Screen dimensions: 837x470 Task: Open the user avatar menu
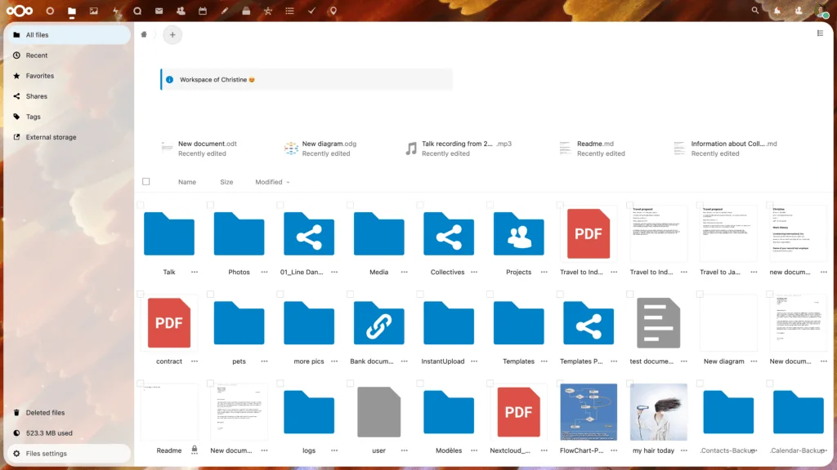pyautogui.click(x=821, y=11)
